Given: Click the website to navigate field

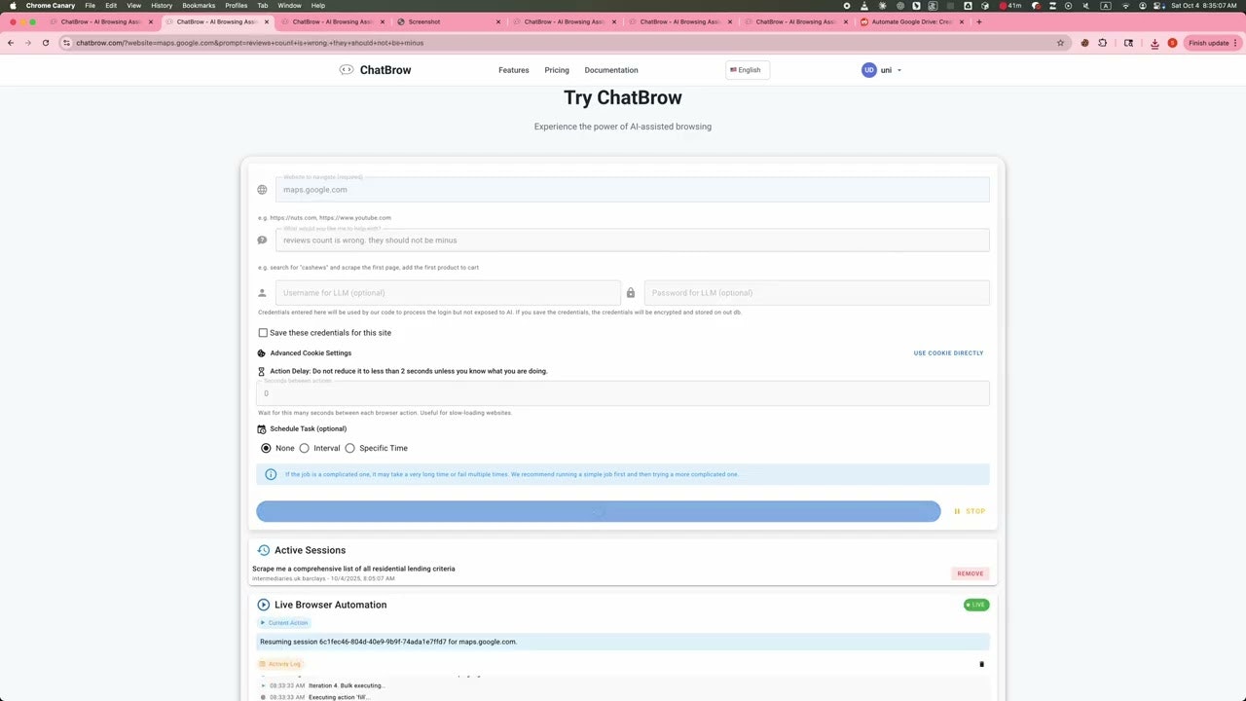Looking at the screenshot, I should 633,190.
